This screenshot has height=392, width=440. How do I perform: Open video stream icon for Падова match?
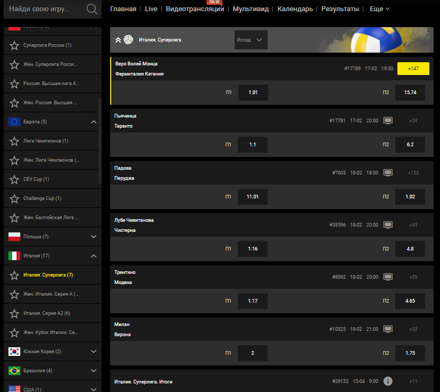[388, 173]
